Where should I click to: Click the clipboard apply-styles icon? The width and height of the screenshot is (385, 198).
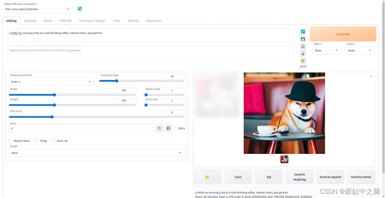coord(303,46)
